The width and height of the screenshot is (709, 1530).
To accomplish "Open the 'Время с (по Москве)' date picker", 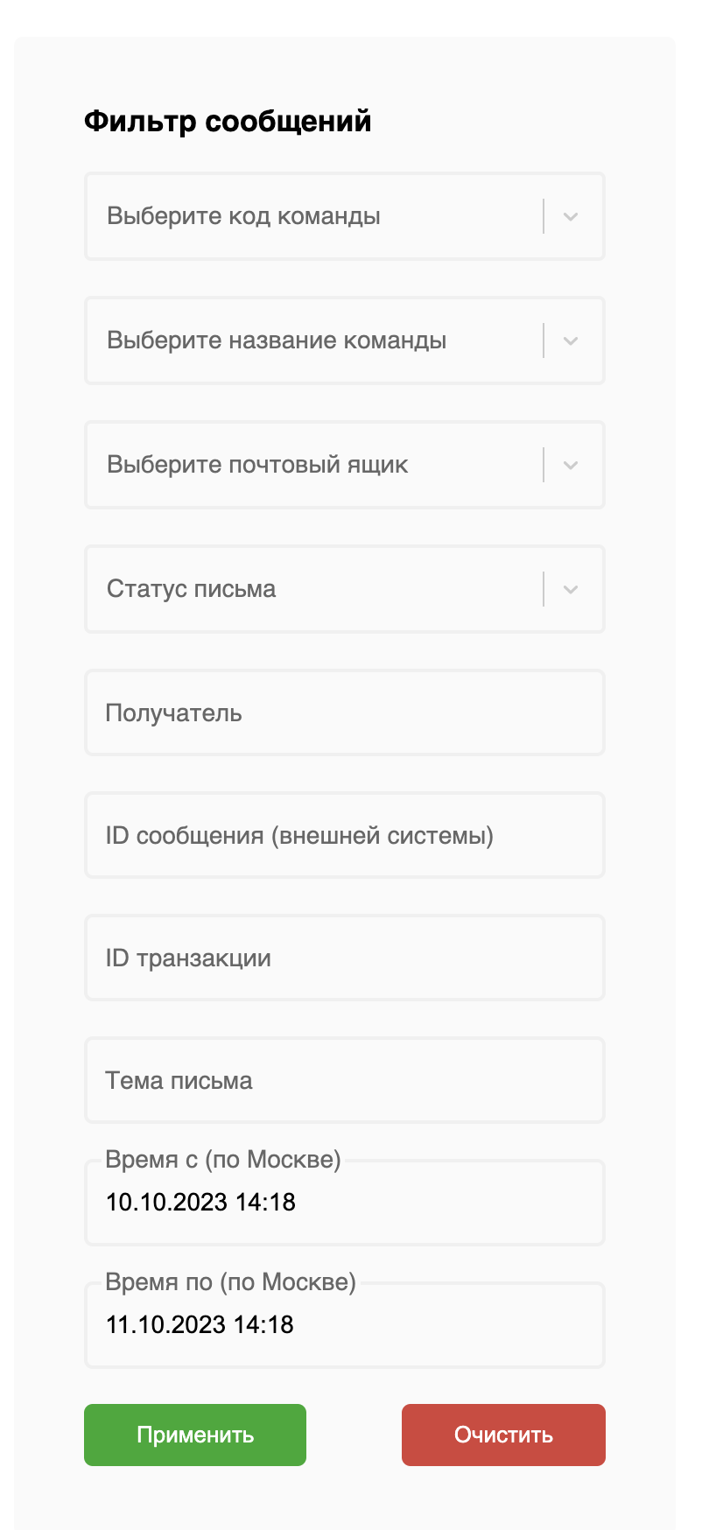I will (345, 1203).
